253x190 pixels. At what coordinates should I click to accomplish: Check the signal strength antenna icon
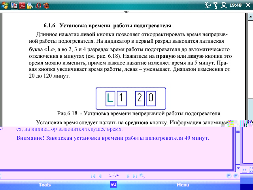click(215, 5)
